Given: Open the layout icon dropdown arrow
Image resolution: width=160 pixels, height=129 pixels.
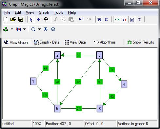Looking at the screenshot, I should pyautogui.click(x=24, y=29).
